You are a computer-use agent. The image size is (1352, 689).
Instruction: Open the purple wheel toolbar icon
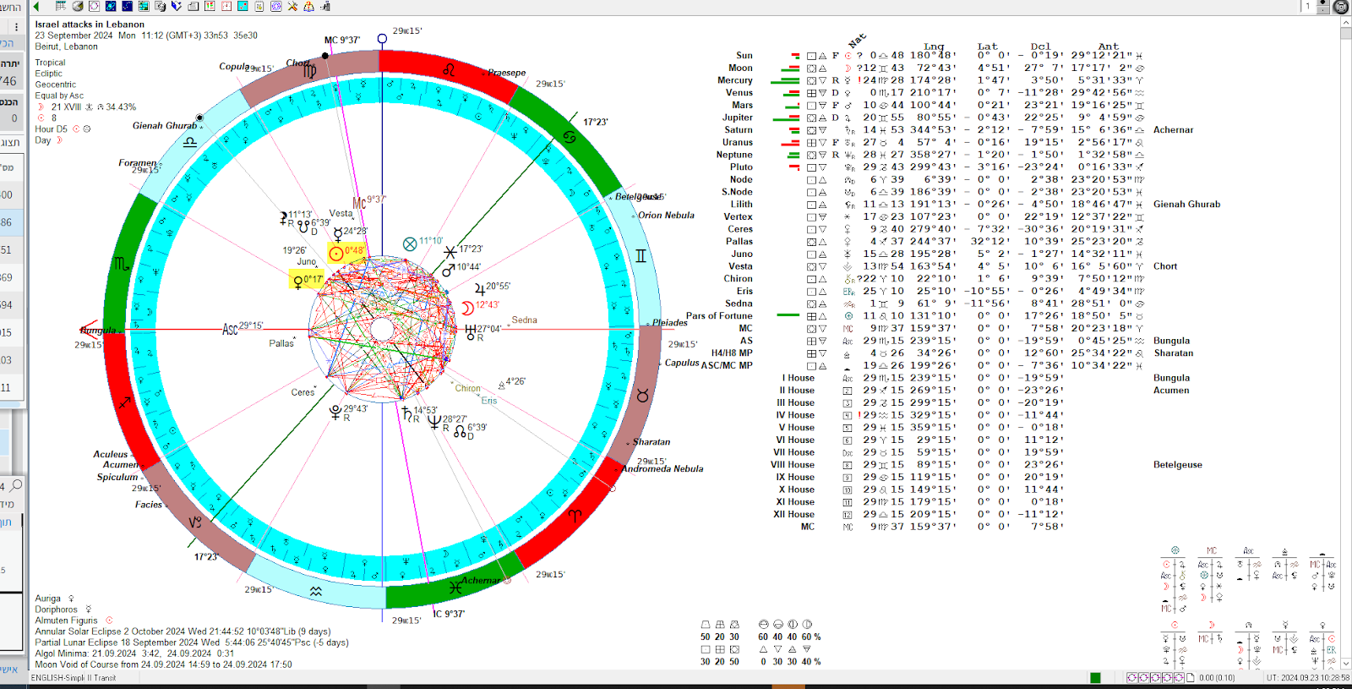pos(275,6)
